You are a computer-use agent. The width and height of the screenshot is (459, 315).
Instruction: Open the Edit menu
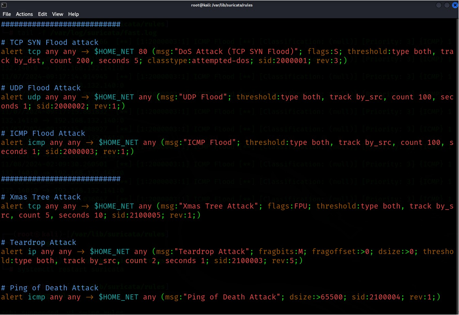click(x=43, y=14)
